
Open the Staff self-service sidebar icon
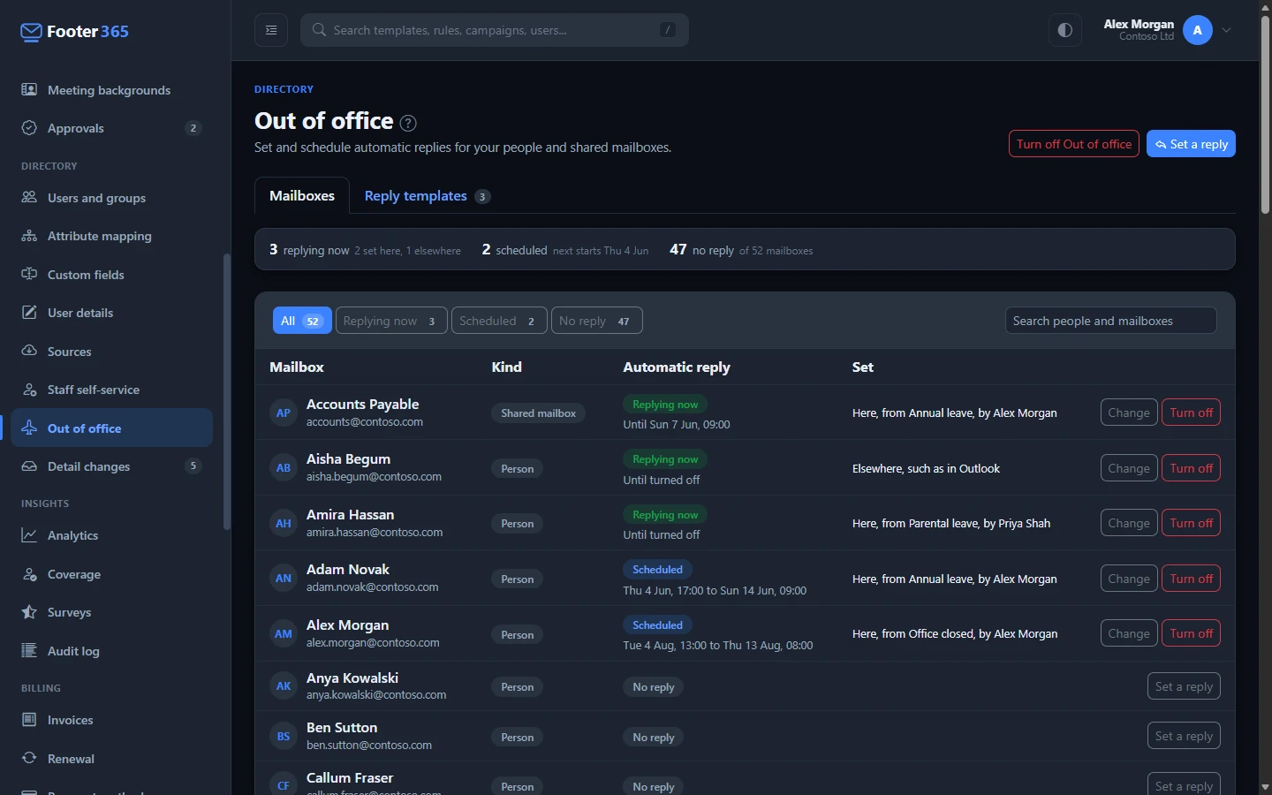point(29,390)
